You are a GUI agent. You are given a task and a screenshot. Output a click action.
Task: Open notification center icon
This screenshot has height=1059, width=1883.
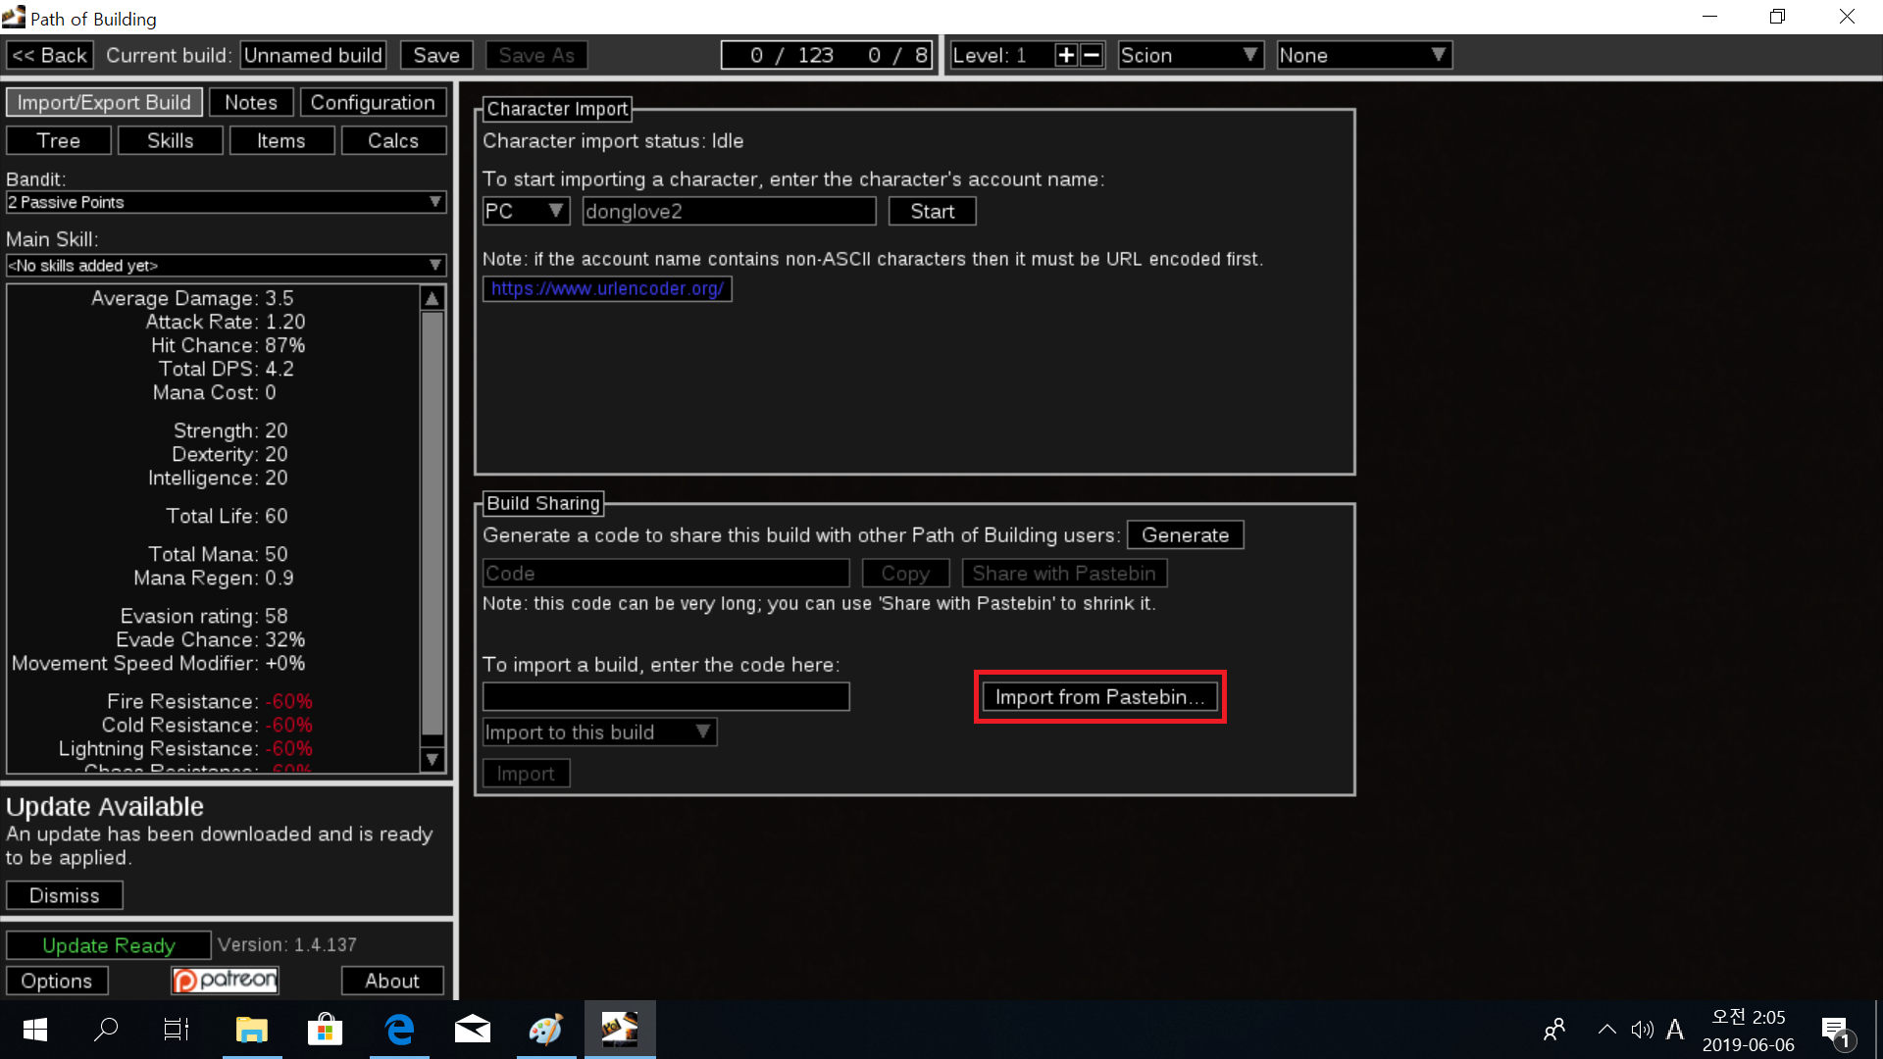(x=1837, y=1030)
